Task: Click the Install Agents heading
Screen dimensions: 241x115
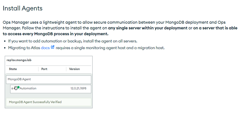Action: pos(23,8)
